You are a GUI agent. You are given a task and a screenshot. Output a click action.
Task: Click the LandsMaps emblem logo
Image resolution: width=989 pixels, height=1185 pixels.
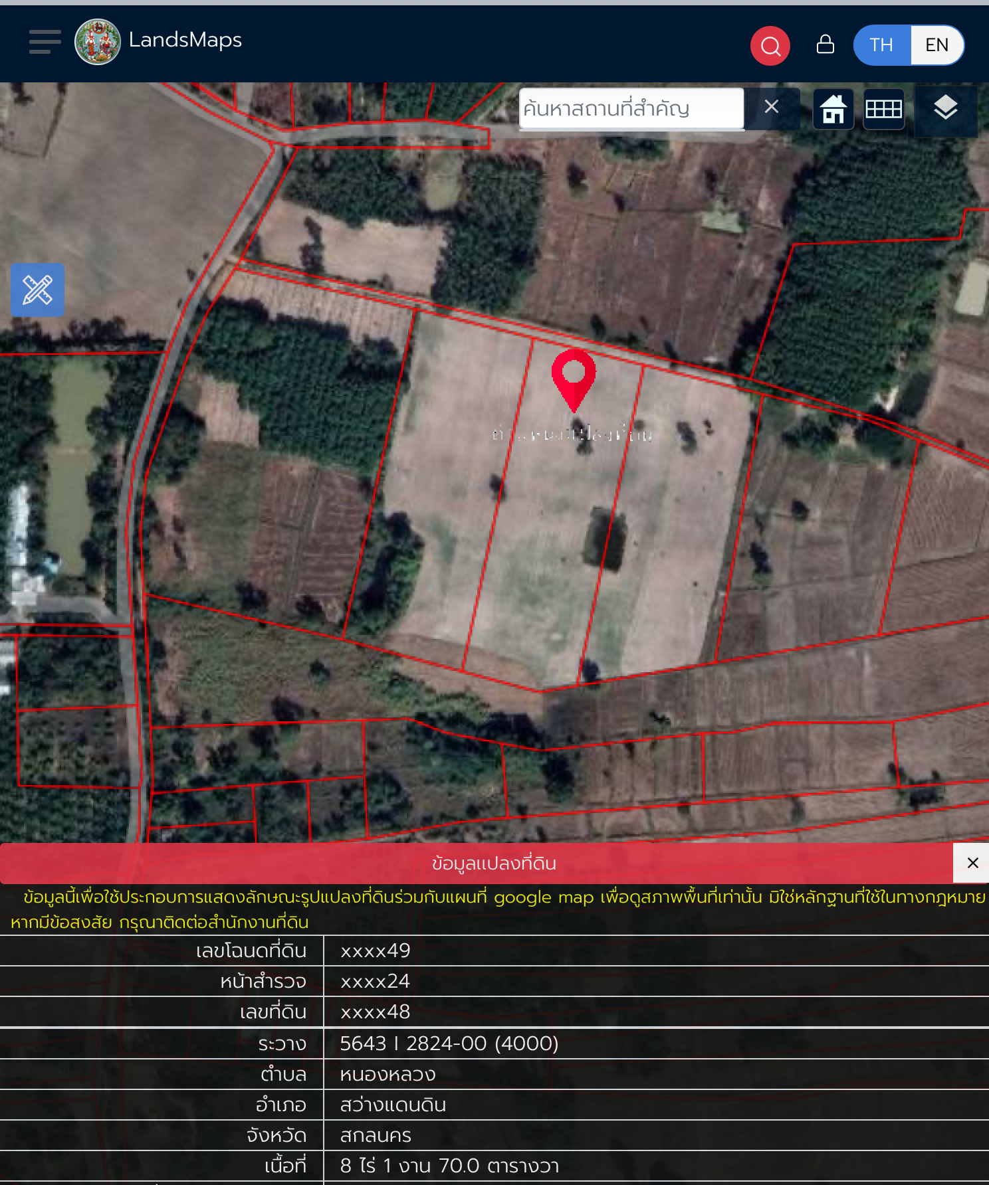(98, 42)
